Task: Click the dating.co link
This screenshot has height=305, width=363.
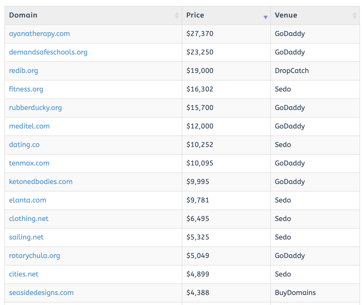Action: click(24, 145)
